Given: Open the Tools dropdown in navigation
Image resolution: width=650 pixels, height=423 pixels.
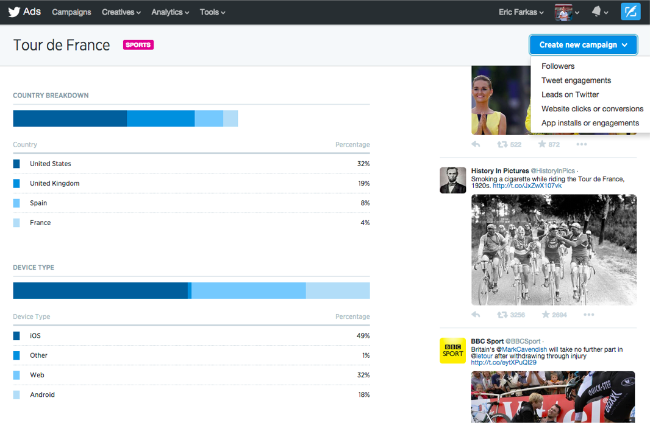Looking at the screenshot, I should [212, 12].
